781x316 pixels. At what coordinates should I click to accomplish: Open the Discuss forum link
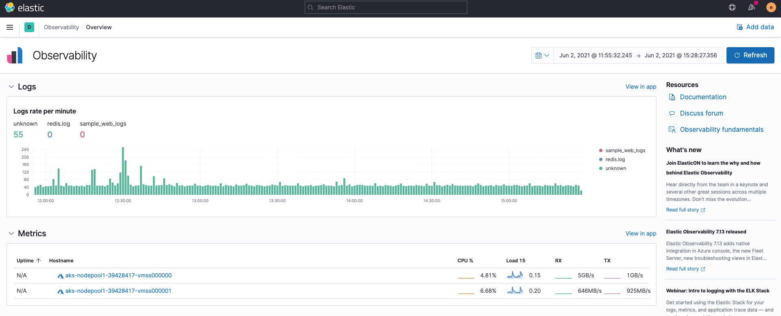point(701,113)
